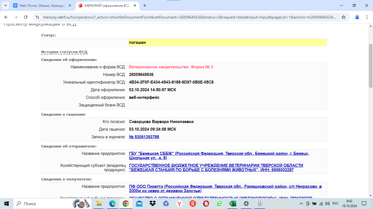Image resolution: width=373 pixels, height=209 pixels.
Task: Select ВСД number 26009645636
Action: (141, 75)
